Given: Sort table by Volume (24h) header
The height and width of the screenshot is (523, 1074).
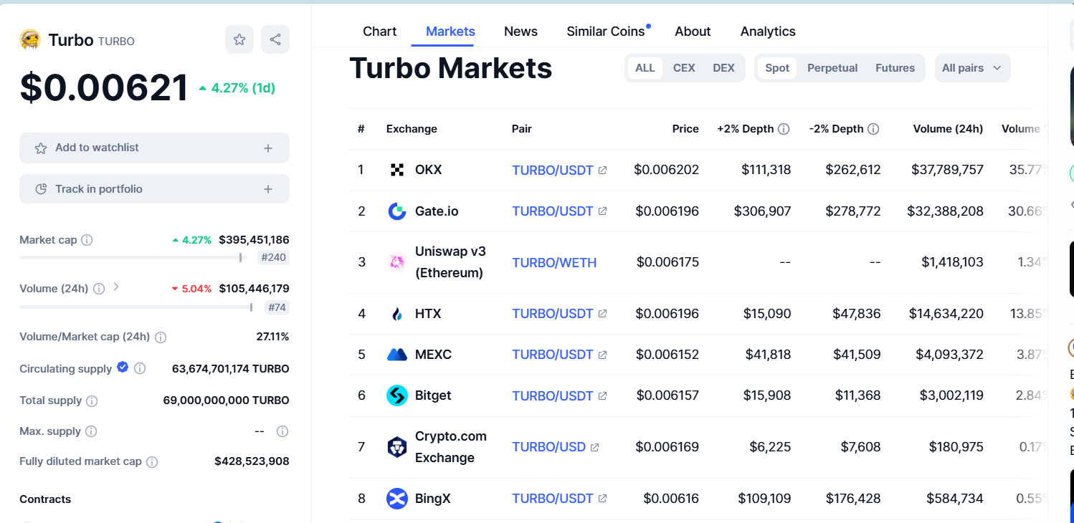Looking at the screenshot, I should [948, 129].
